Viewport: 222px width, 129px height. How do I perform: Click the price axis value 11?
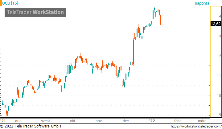point(219,76)
